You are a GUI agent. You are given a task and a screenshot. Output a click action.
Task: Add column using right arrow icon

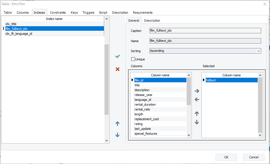(x=196, y=91)
